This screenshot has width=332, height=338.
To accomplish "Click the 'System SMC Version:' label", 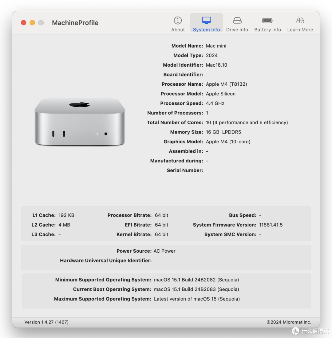I will point(230,234).
